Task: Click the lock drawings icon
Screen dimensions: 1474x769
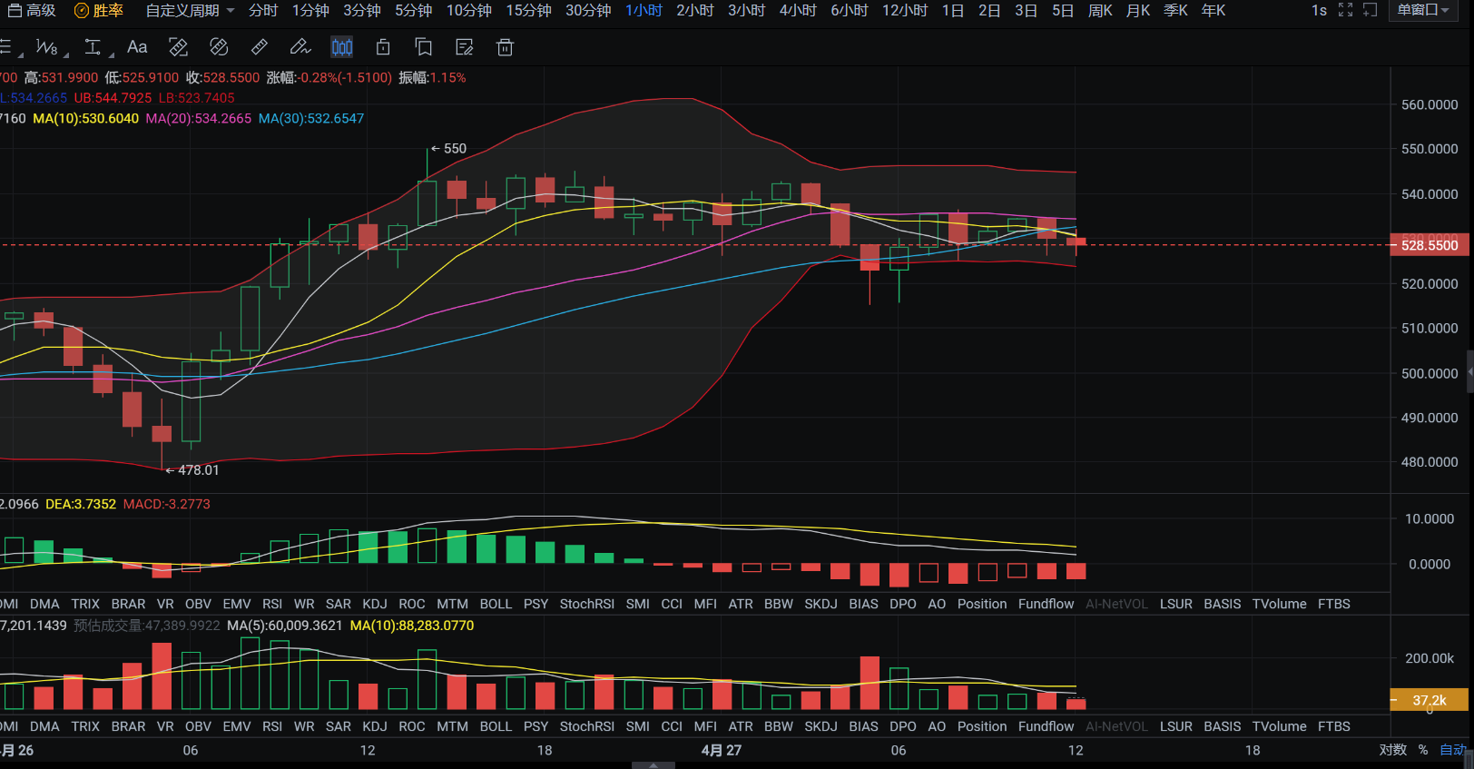Action: click(x=383, y=47)
